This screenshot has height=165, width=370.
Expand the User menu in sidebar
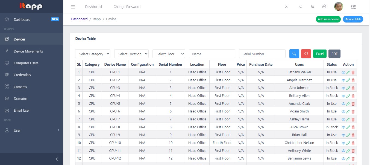[x=31, y=131]
